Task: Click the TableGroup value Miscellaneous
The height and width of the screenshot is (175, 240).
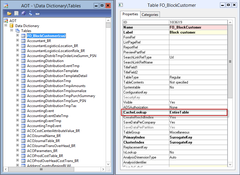Action: coord(198,132)
